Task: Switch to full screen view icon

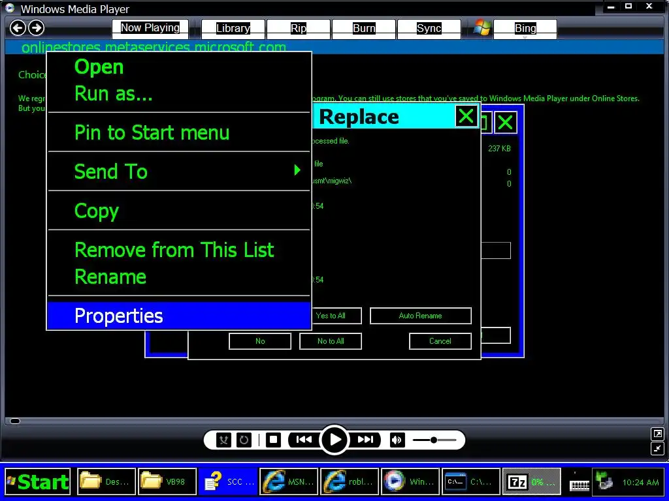Action: click(x=657, y=434)
